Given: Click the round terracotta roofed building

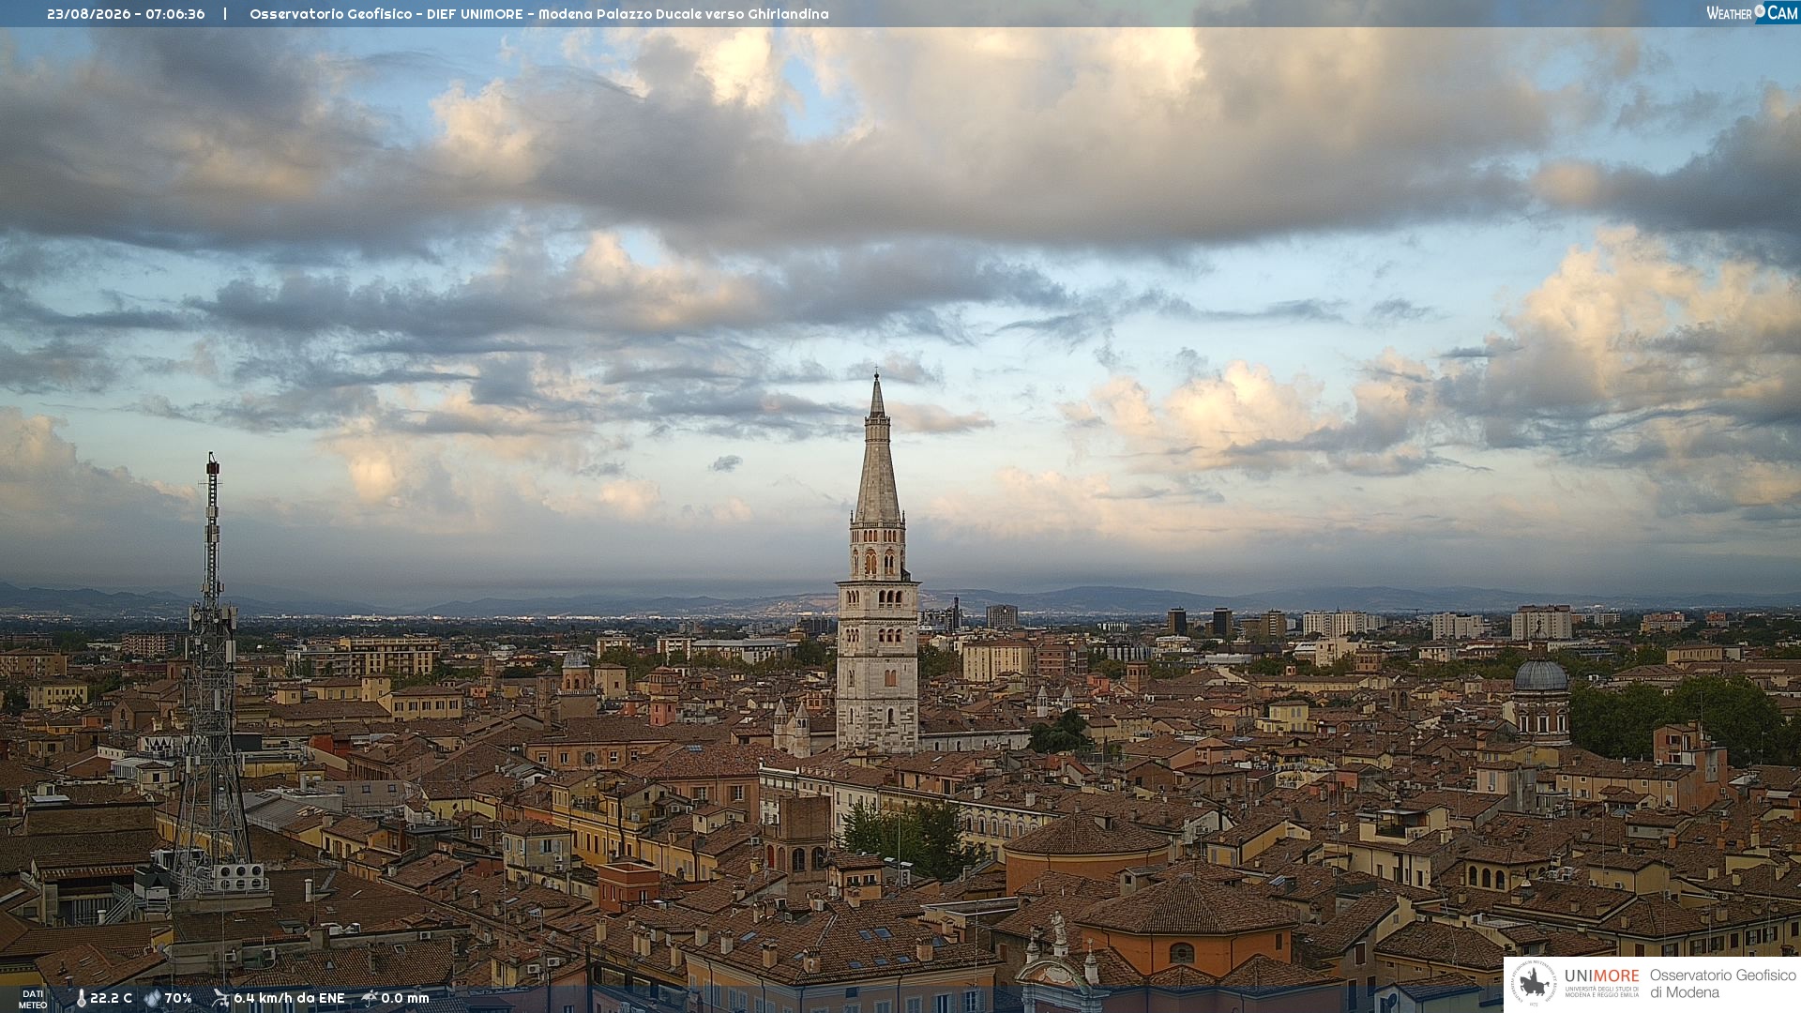Looking at the screenshot, I should pos(1088,851).
